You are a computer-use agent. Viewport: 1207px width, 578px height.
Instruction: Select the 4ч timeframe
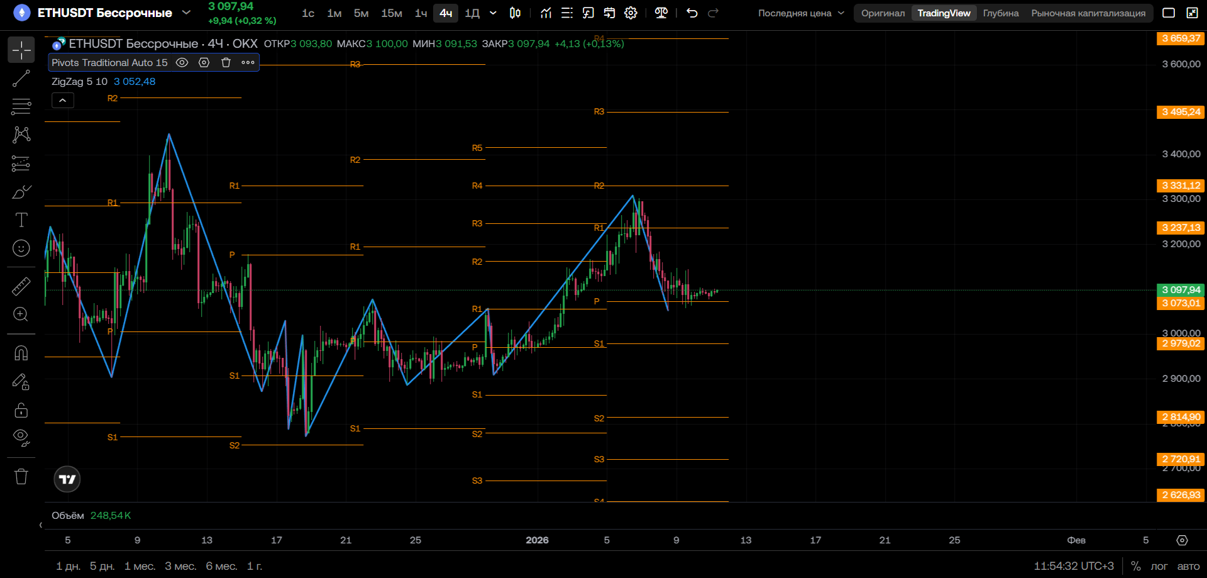(x=446, y=13)
